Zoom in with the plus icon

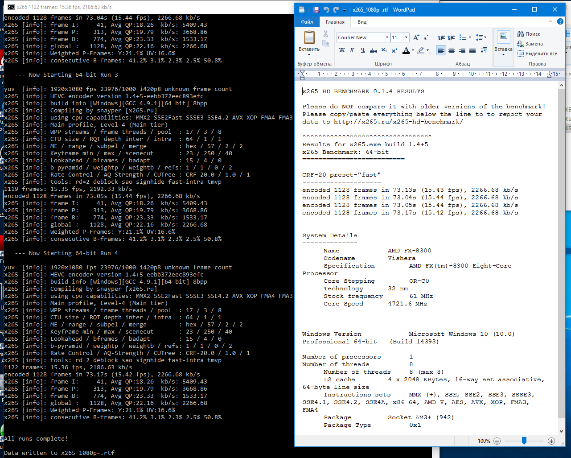(x=551, y=441)
